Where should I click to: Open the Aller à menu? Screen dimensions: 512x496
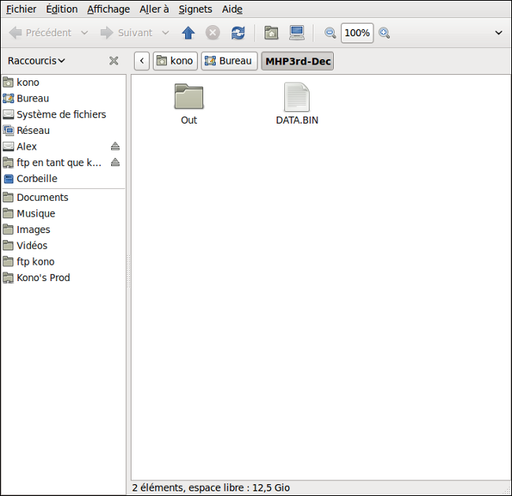click(154, 9)
